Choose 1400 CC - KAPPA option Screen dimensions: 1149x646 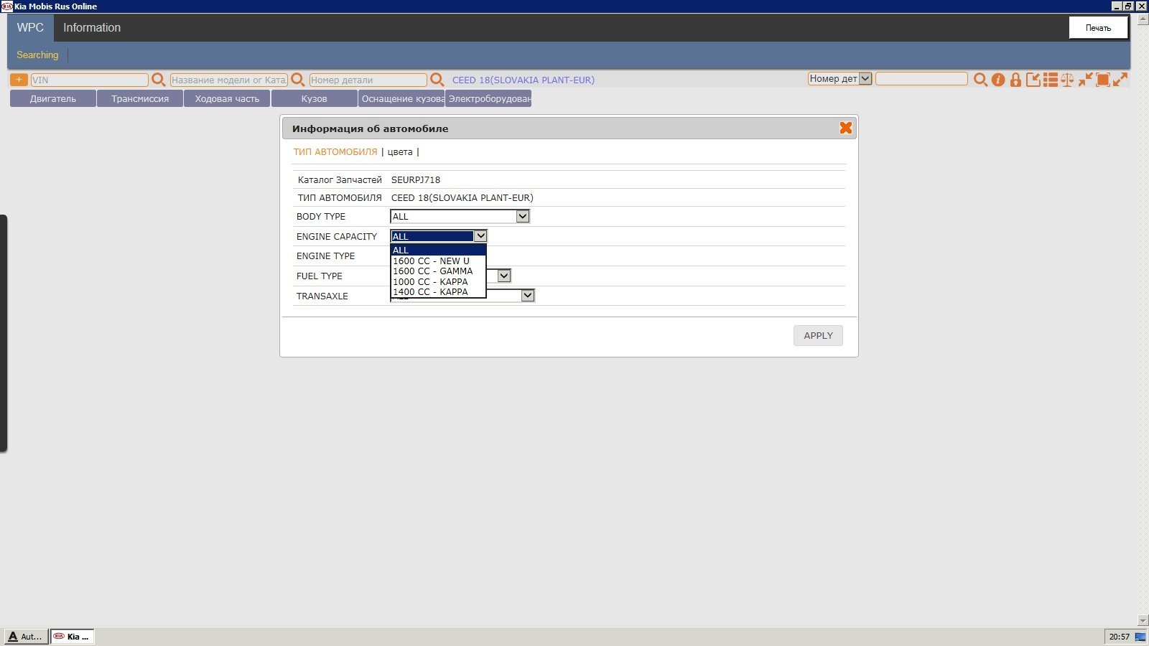(x=438, y=291)
